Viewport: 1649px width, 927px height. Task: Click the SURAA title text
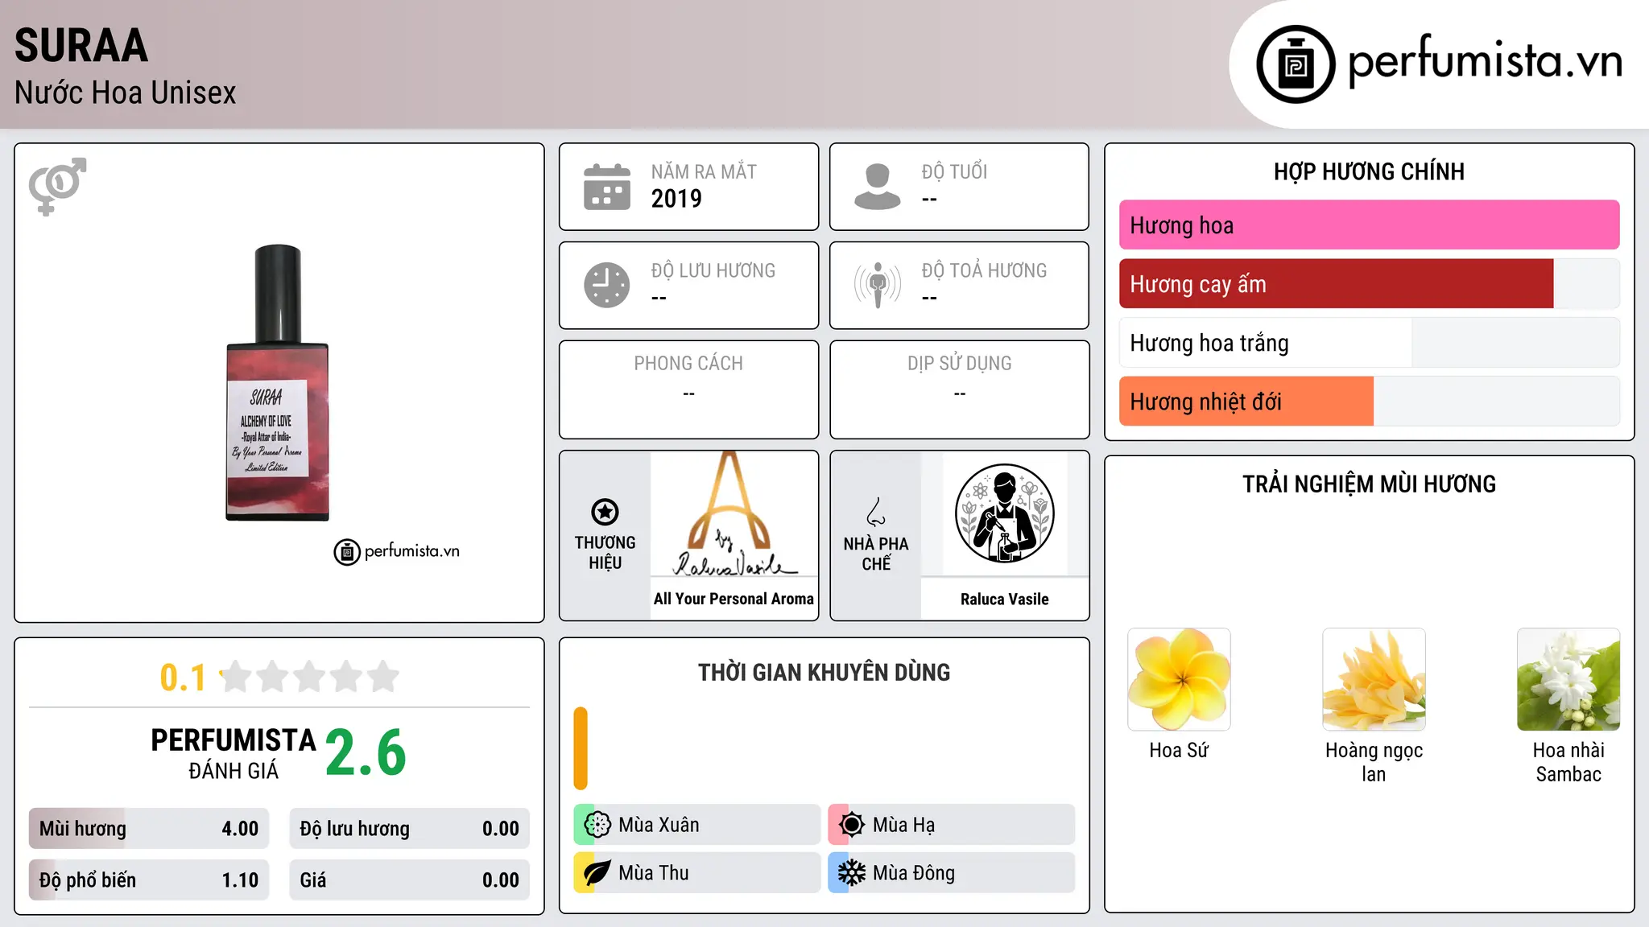pyautogui.click(x=81, y=45)
